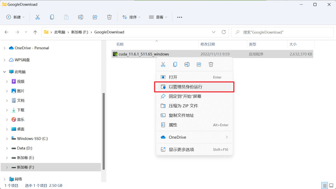Viewport: 336px width, 189px height.
Task: Open the see-more ellipsis toolbar button
Action: click(x=180, y=17)
